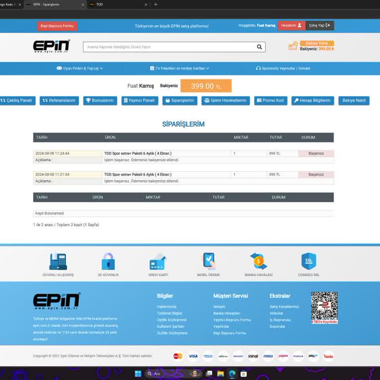Image resolution: width=380 pixels, height=380 pixels.
Task: Click Bayi Başvuru Formu red button
Action: [x=57, y=26]
